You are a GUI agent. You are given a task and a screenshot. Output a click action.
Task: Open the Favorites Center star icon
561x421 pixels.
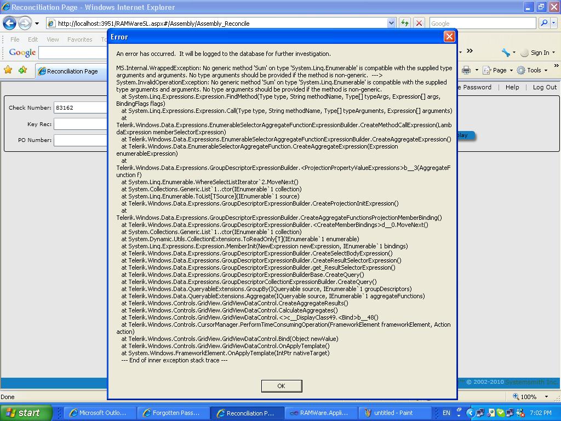8,70
